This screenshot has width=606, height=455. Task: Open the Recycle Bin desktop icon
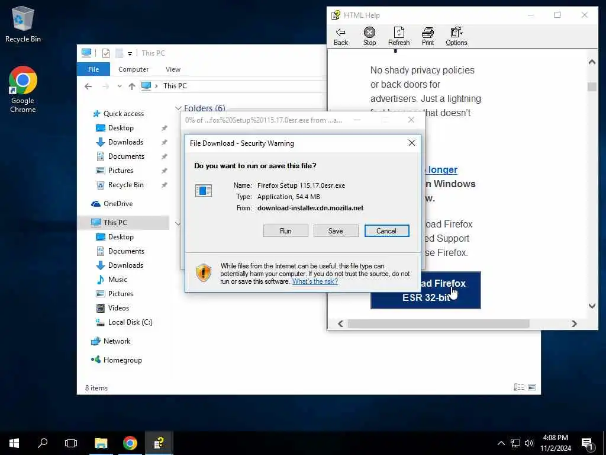pyautogui.click(x=23, y=24)
